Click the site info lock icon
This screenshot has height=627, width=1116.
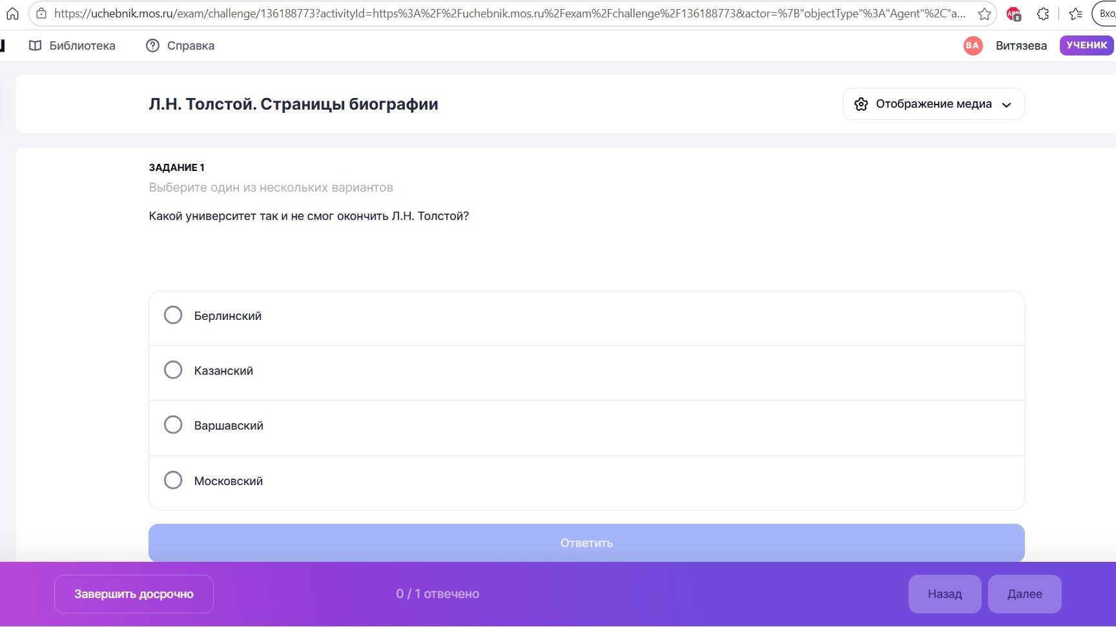point(41,14)
